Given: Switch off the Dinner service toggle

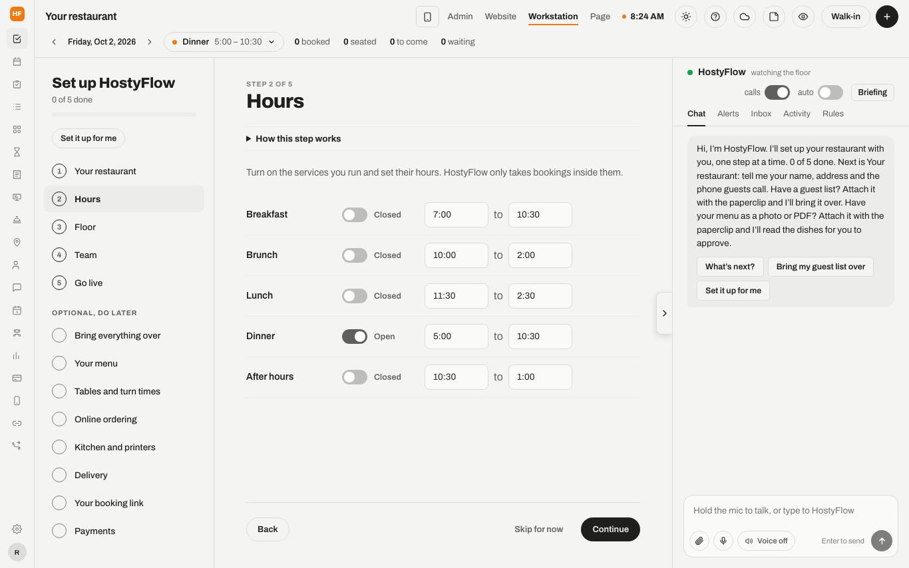Looking at the screenshot, I should (355, 337).
